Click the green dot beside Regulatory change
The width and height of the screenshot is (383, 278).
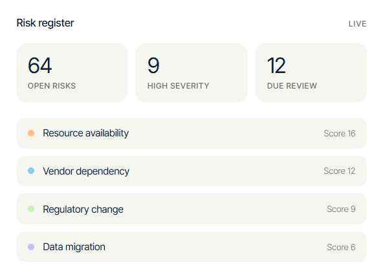coord(31,209)
